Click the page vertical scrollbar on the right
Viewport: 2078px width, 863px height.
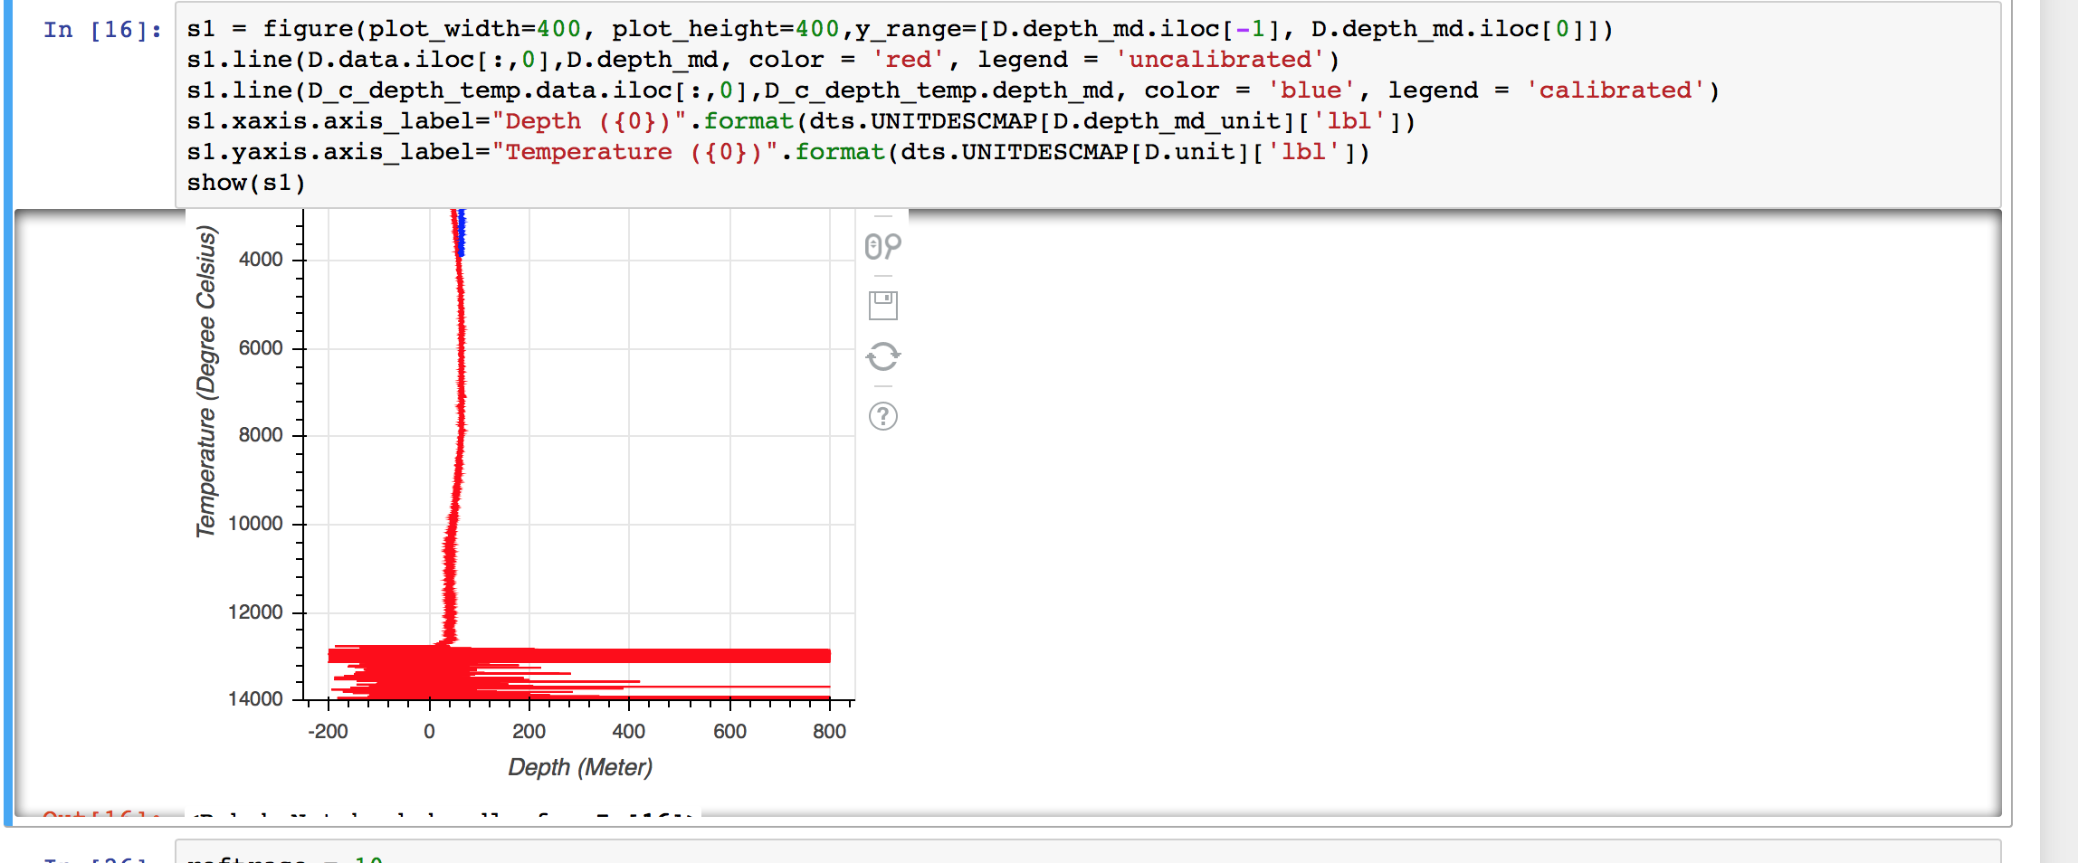(x=2059, y=431)
